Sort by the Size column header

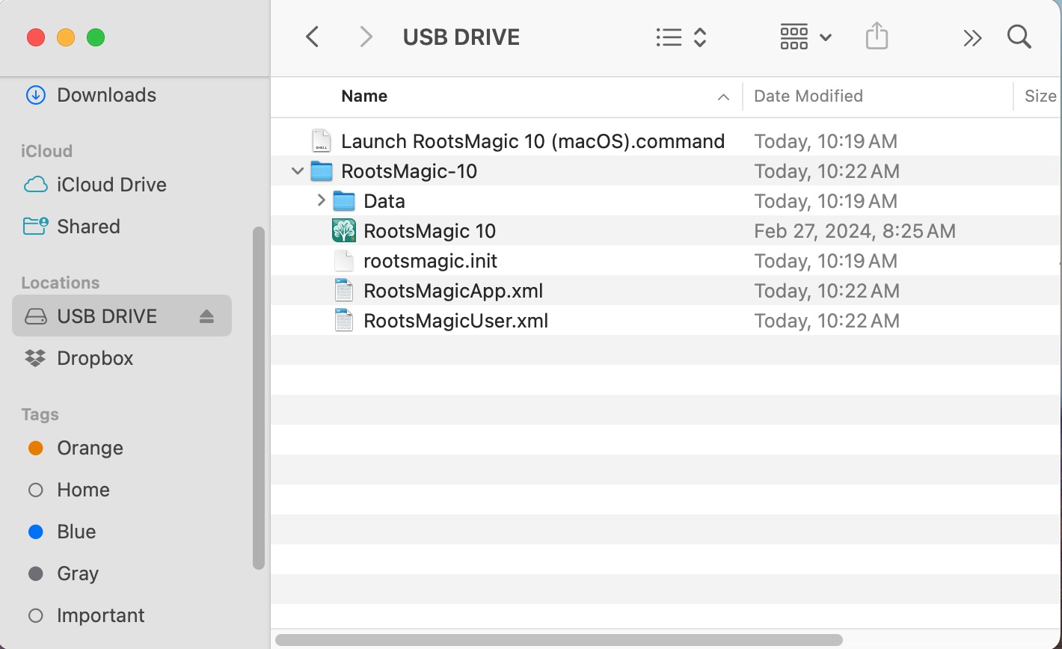[x=1040, y=96]
